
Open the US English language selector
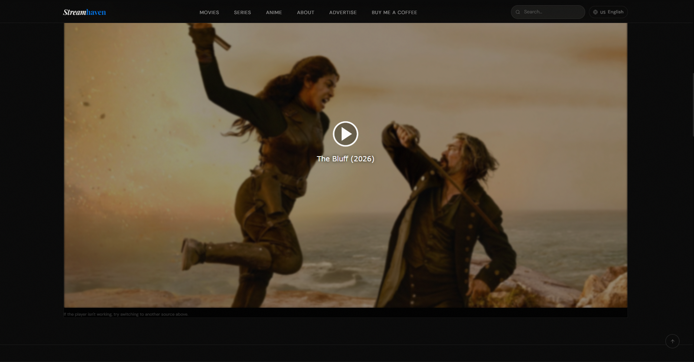pyautogui.click(x=608, y=12)
